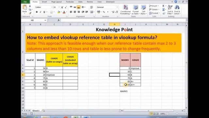Click the Cut scissors icon
This screenshot has width=209, height=118.
point(30,6)
